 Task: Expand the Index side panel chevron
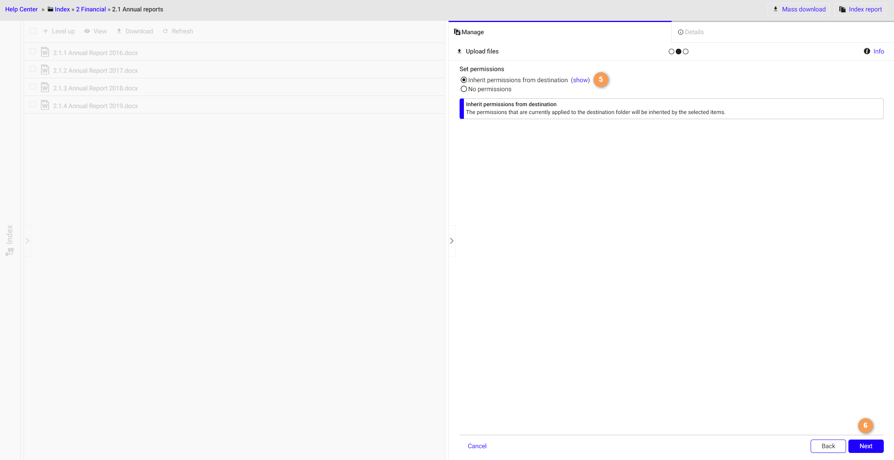pyautogui.click(x=27, y=241)
